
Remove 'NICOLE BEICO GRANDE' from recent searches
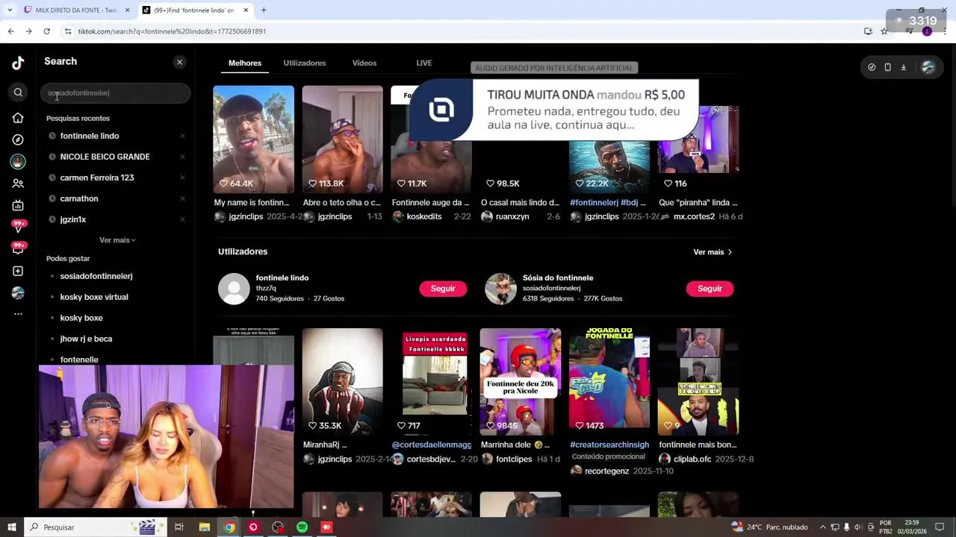[x=182, y=157]
